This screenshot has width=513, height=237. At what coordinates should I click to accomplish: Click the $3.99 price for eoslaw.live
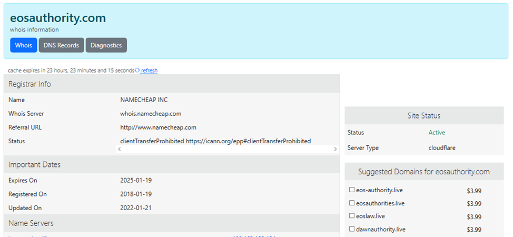[x=474, y=216]
